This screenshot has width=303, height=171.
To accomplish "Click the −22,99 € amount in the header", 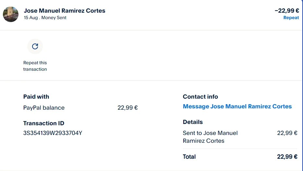I will coord(286,11).
